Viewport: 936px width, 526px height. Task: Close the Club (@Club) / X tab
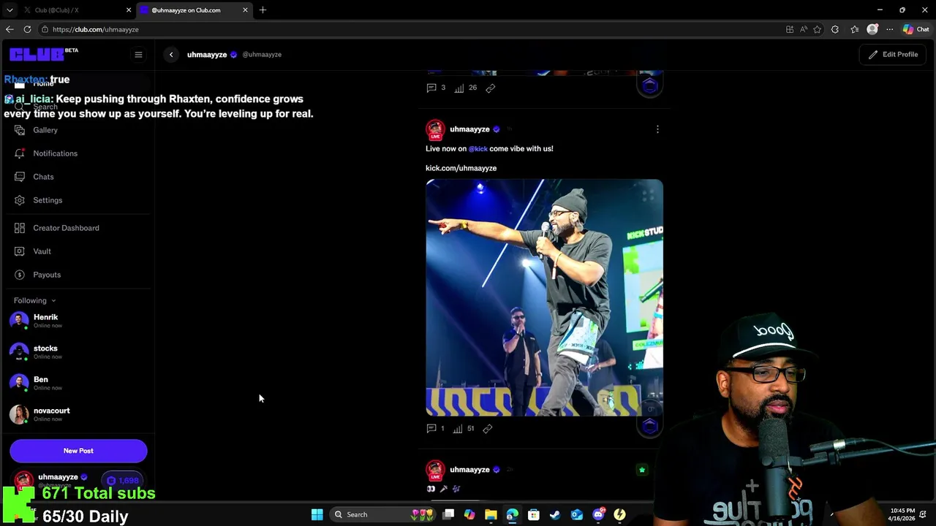click(x=129, y=10)
